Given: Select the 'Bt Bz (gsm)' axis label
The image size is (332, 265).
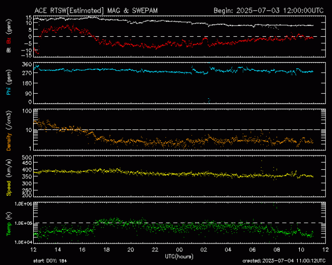Looking at the screenshot, I should coord(9,36).
